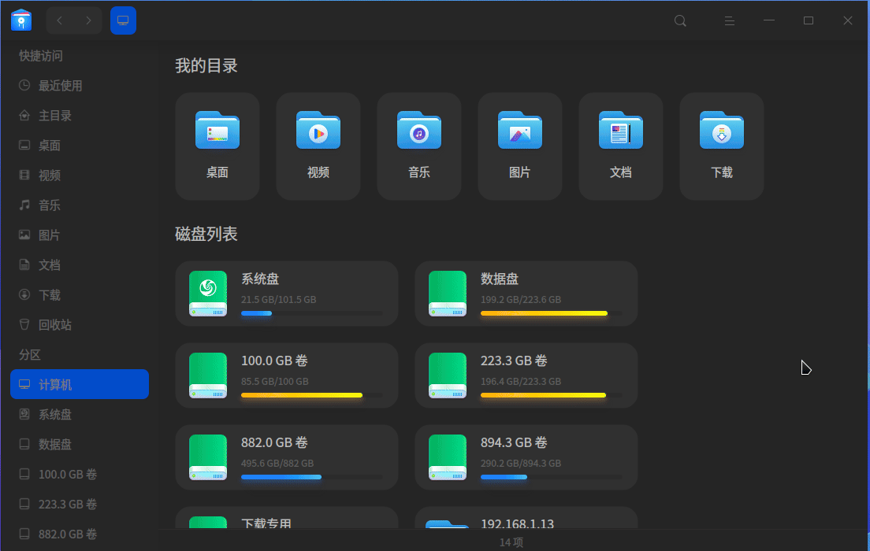Select 223.3 GB 卷 in the sidebar
Screen dimensions: 870x551
[x=80, y=504]
